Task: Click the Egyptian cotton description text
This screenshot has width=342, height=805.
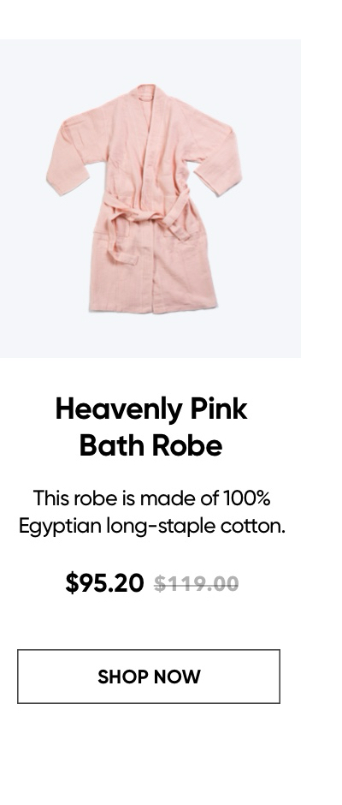Action: pos(151,512)
